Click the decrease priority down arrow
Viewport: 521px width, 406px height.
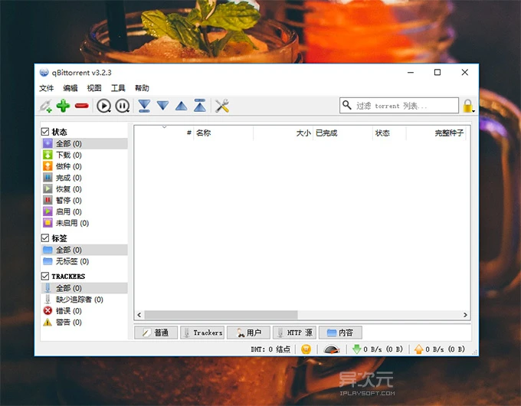click(x=162, y=106)
